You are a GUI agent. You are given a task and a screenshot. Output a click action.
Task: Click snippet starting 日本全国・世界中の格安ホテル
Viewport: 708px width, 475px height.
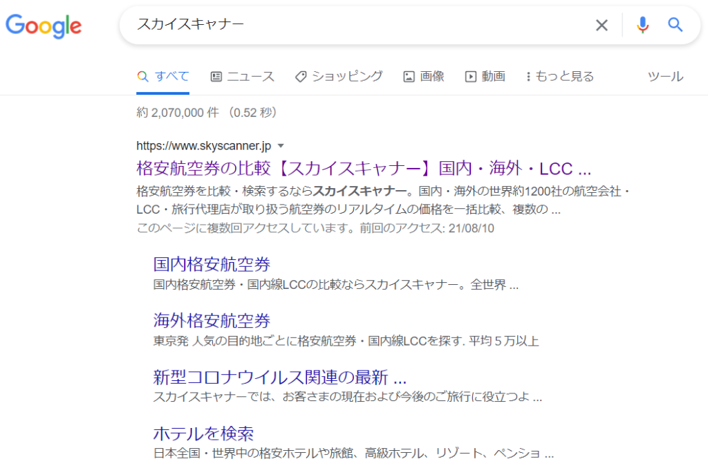point(353,454)
